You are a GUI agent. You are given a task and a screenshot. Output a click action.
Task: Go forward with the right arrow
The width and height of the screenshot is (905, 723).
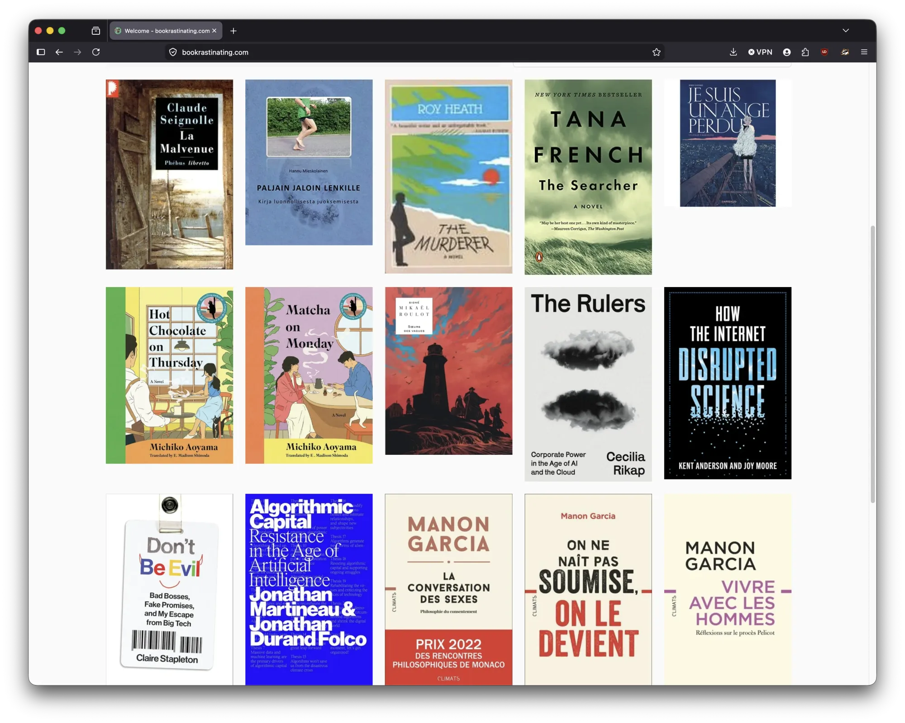pos(78,52)
